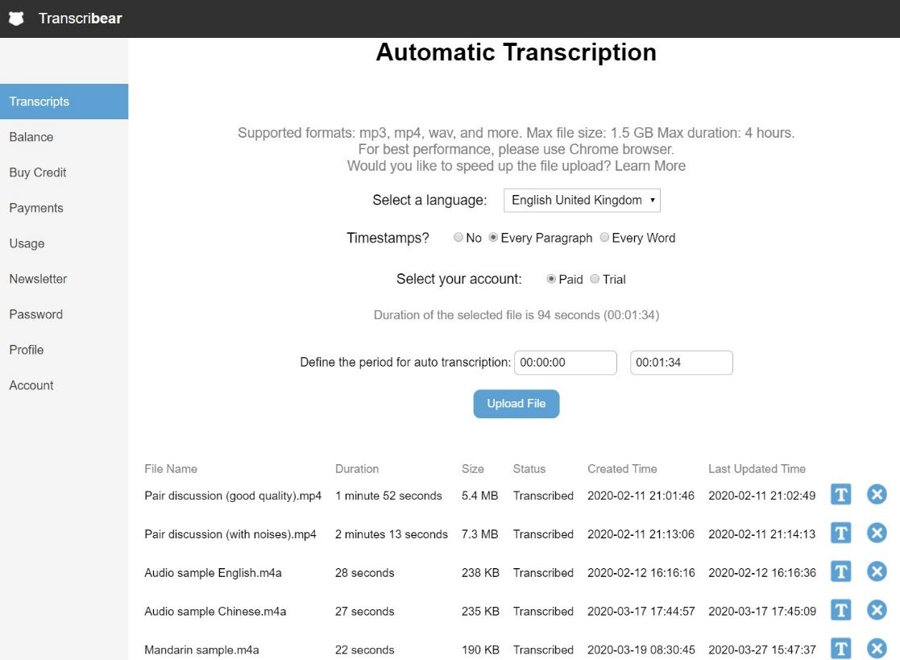The image size is (900, 660).
Task: Open Buy Credit in the sidebar
Action: click(x=64, y=172)
